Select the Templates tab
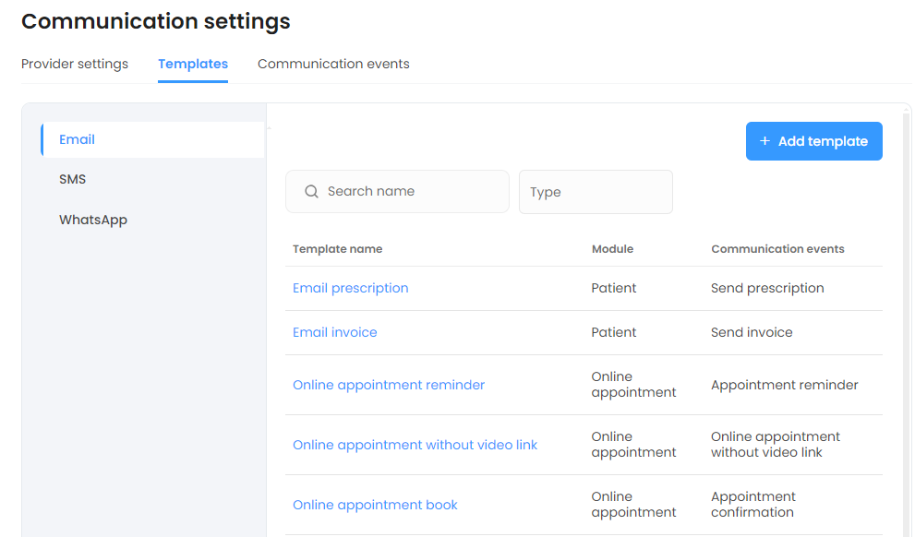This screenshot has height=537, width=915. click(193, 64)
